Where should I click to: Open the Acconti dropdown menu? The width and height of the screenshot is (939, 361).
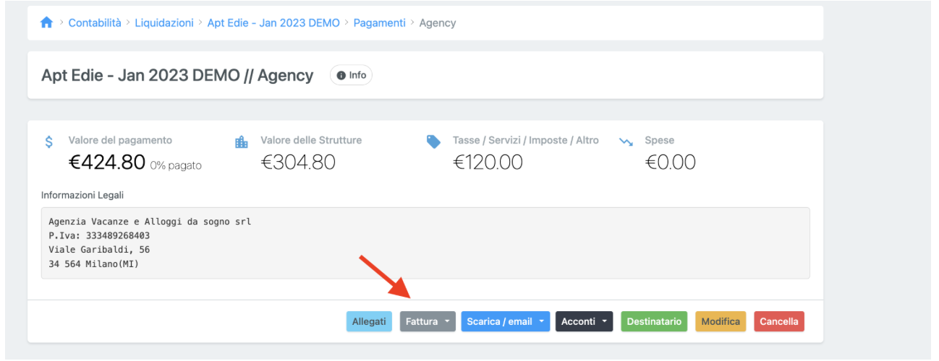coord(584,321)
